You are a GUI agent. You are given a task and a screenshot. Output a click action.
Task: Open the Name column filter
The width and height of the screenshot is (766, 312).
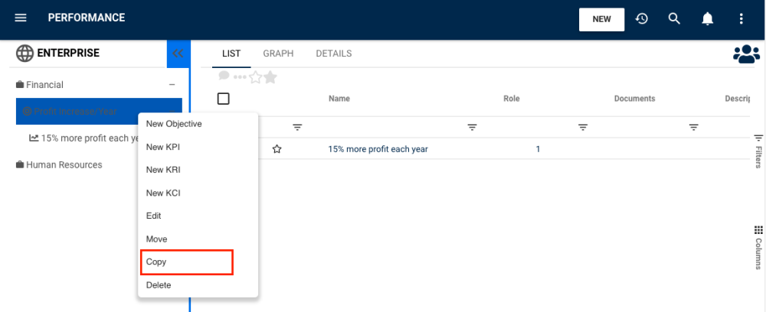[473, 127]
